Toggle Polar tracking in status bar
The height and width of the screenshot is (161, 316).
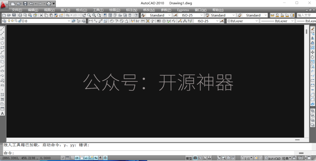[x=77, y=158]
